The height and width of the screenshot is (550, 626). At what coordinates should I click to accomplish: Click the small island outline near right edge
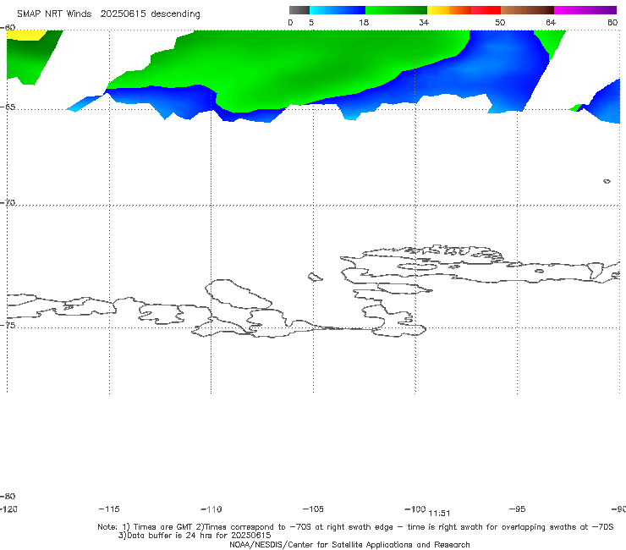607,181
